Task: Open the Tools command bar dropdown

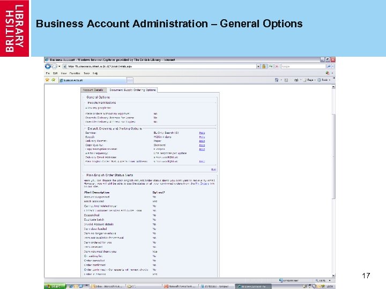Action: coord(324,80)
